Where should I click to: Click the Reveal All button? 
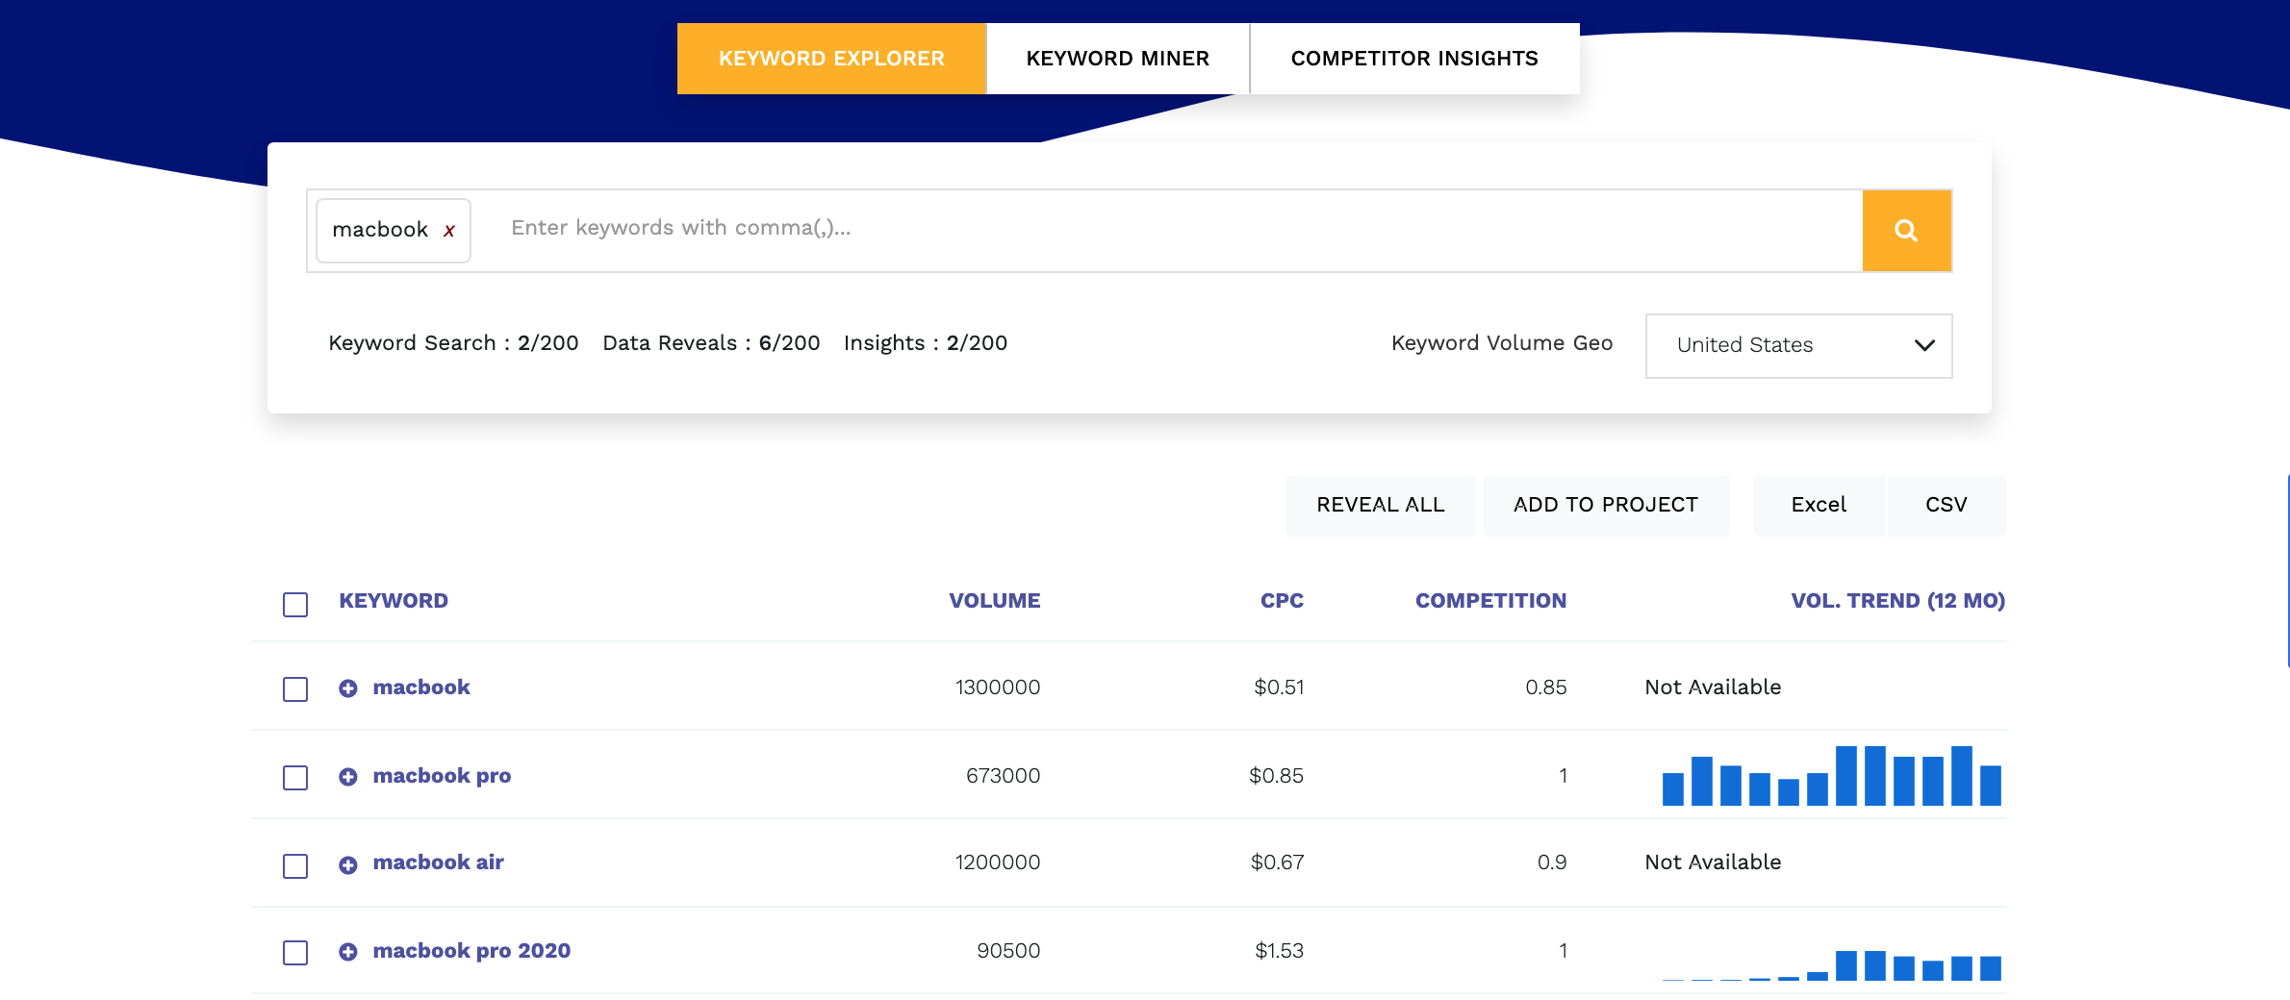(x=1380, y=505)
